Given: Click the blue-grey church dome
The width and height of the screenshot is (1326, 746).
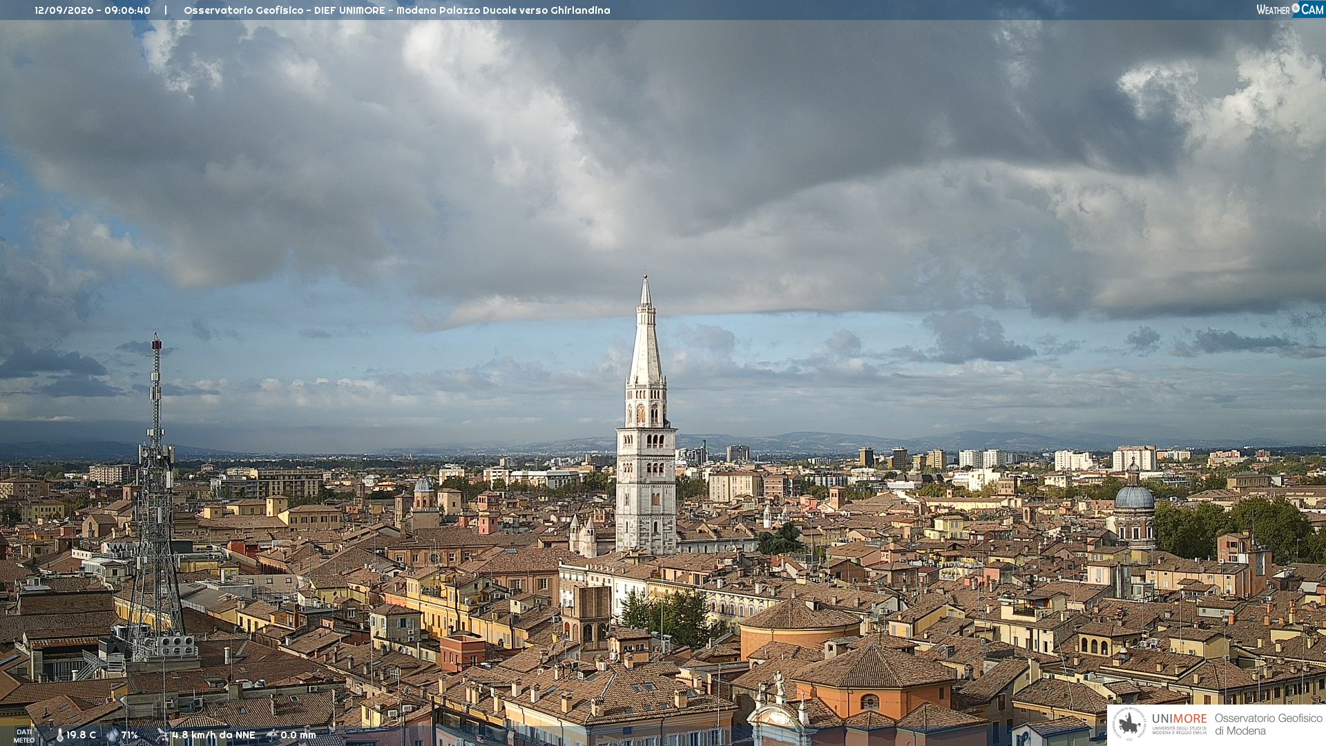Looking at the screenshot, I should (1135, 497).
